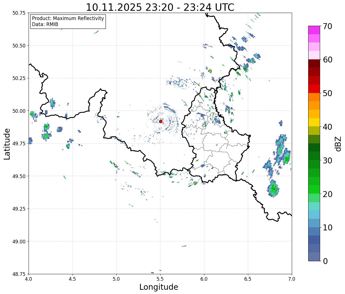Viewport: 345px width, 294px height.
Task: Click the colorbar tick label 40
Action: [x=327, y=127]
